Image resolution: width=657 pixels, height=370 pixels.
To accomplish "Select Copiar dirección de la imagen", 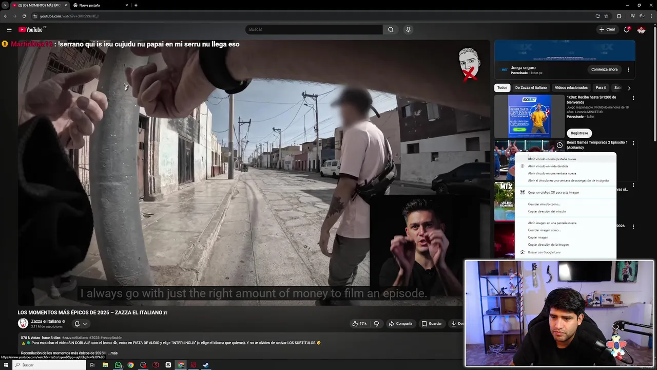I will 565,245.
